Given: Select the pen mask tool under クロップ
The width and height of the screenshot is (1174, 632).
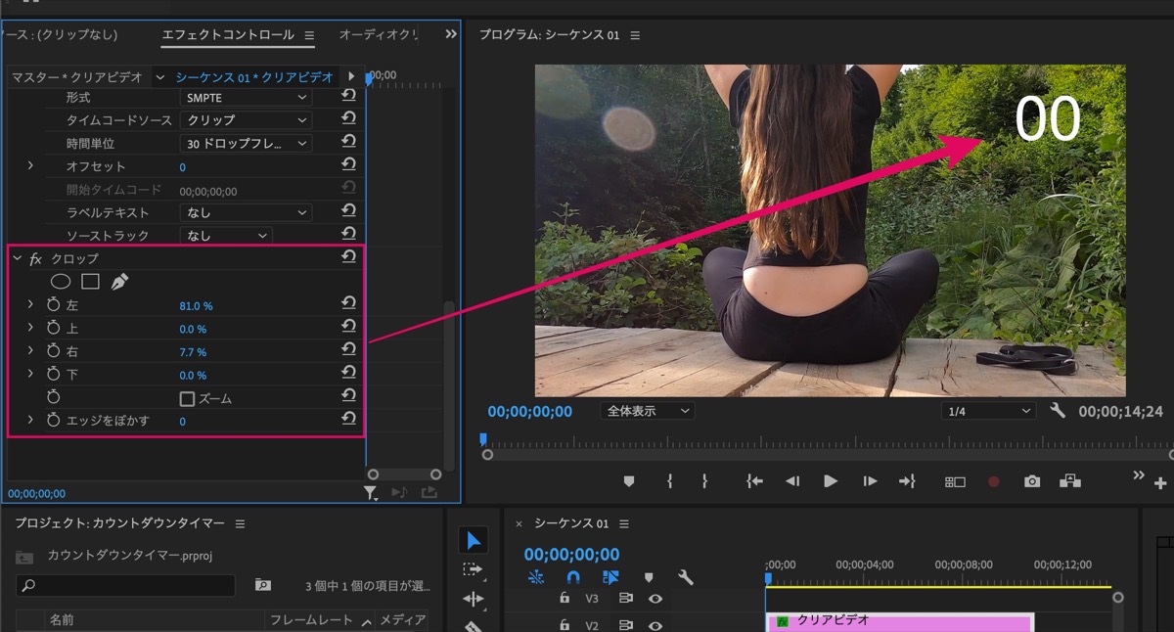Looking at the screenshot, I should pyautogui.click(x=119, y=282).
